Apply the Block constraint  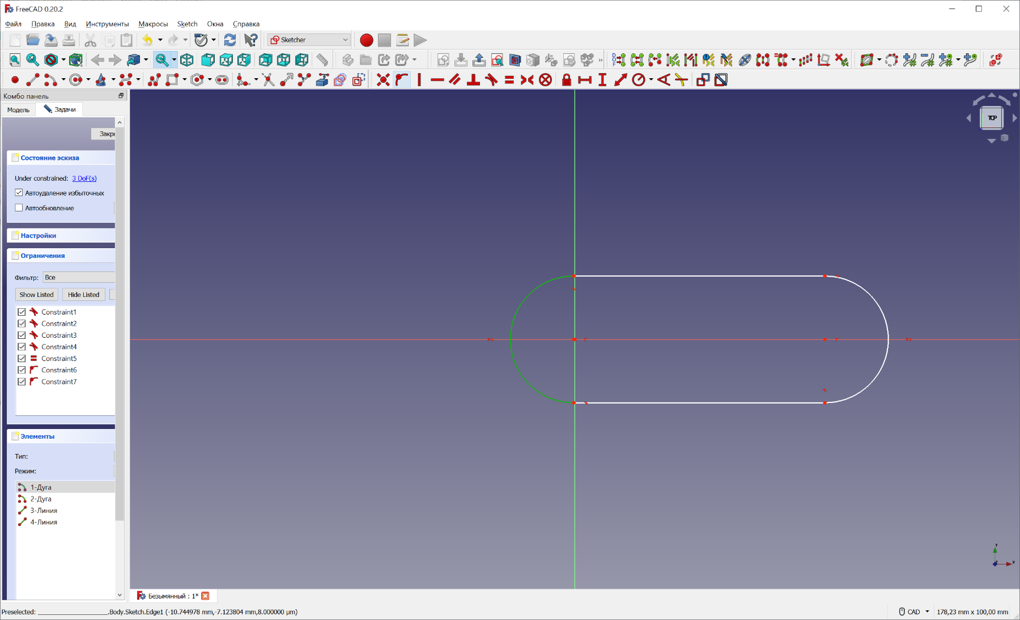[x=545, y=80]
